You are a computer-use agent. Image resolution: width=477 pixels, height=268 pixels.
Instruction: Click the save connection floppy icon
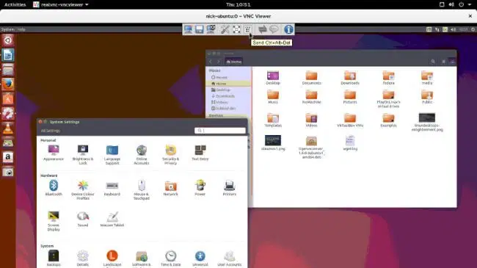(200, 29)
